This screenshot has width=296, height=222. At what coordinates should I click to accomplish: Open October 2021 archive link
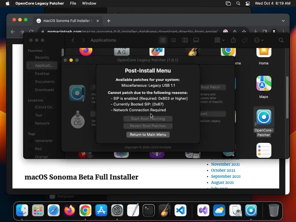click(x=223, y=170)
